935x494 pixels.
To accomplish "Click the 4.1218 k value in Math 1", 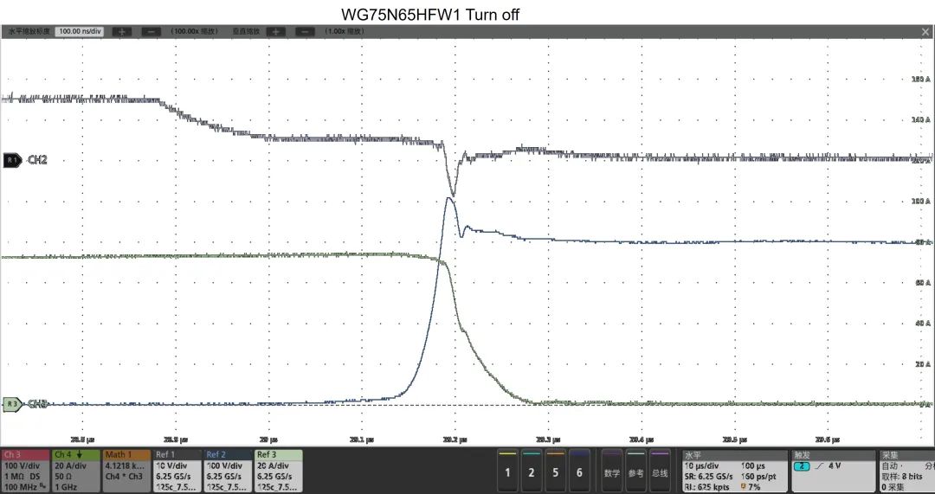I will click(x=124, y=466).
